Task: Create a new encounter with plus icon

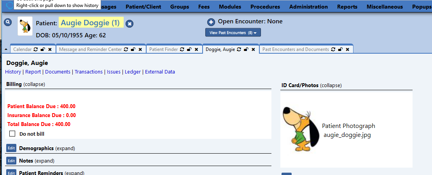Action: (x=211, y=22)
